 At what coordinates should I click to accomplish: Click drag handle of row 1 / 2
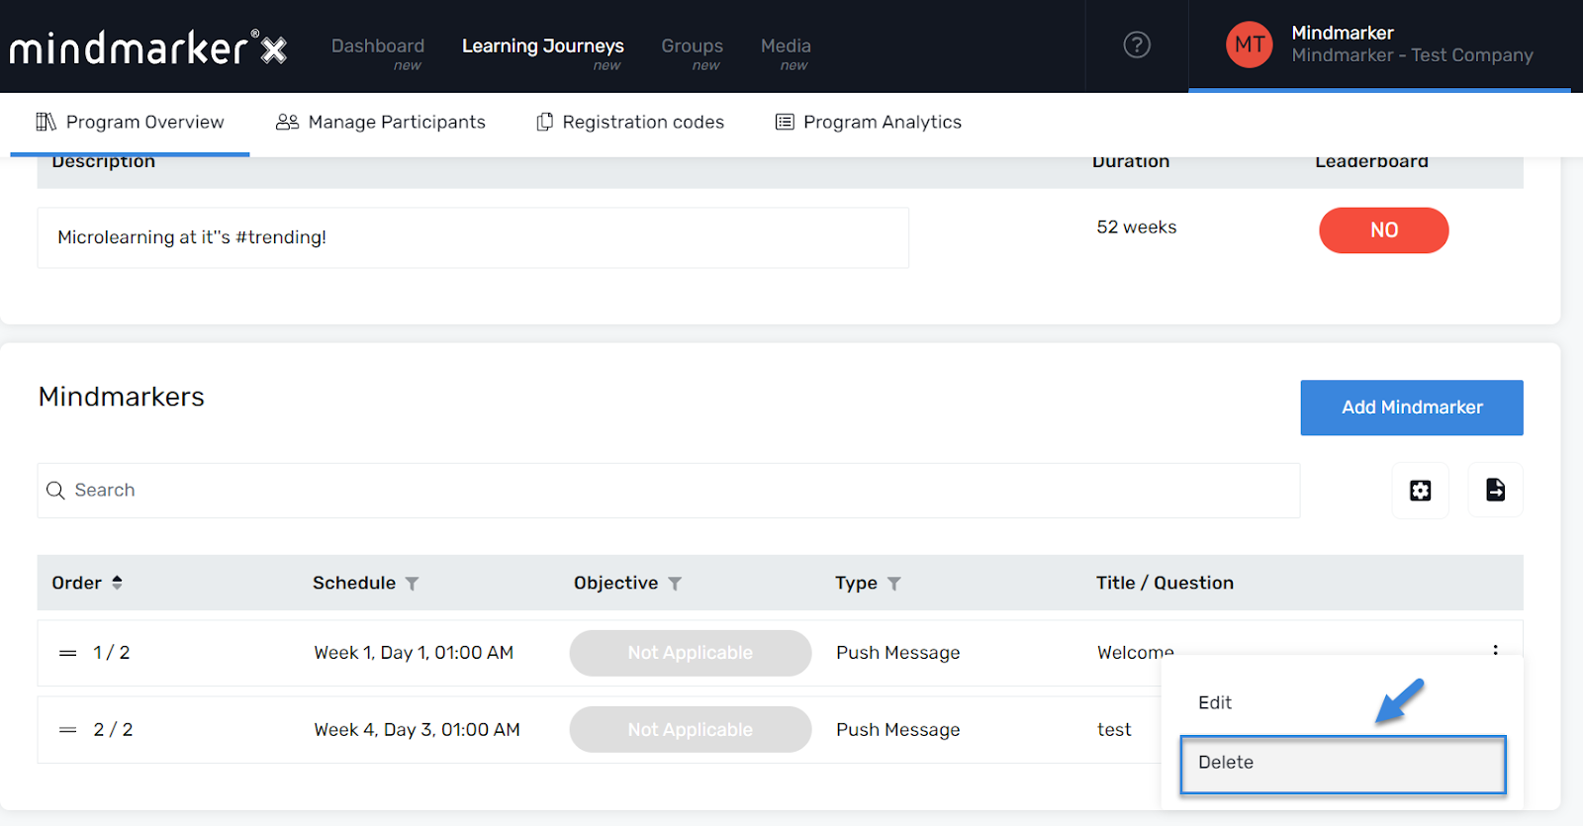pyautogui.click(x=67, y=653)
